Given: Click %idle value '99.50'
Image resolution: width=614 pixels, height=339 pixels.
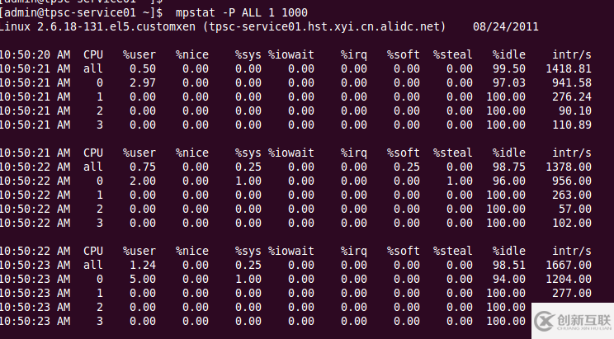Looking at the screenshot, I should click(x=509, y=69).
